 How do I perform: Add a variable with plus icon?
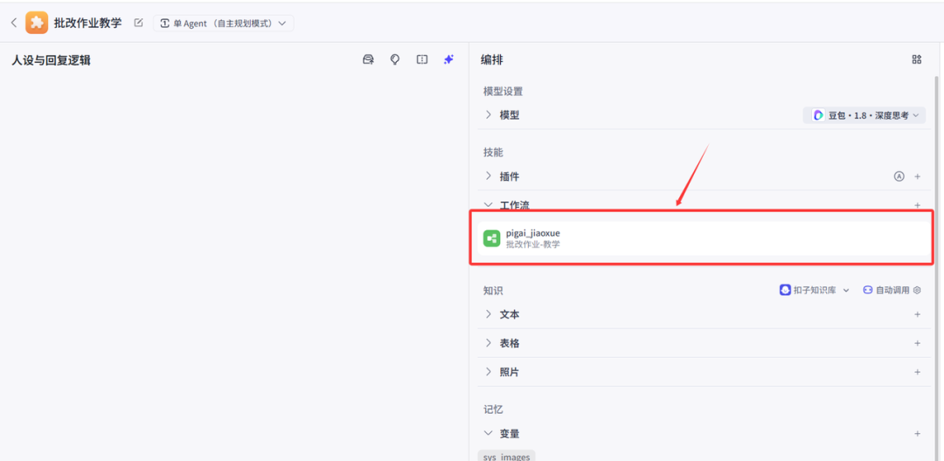coord(918,433)
